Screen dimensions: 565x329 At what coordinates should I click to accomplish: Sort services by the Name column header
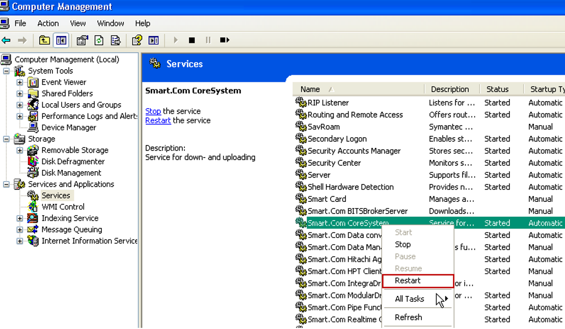(x=359, y=89)
